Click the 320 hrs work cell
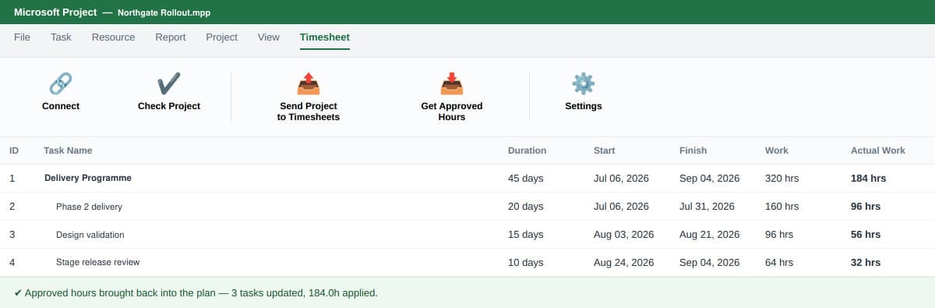This screenshot has height=308, width=935. point(782,179)
